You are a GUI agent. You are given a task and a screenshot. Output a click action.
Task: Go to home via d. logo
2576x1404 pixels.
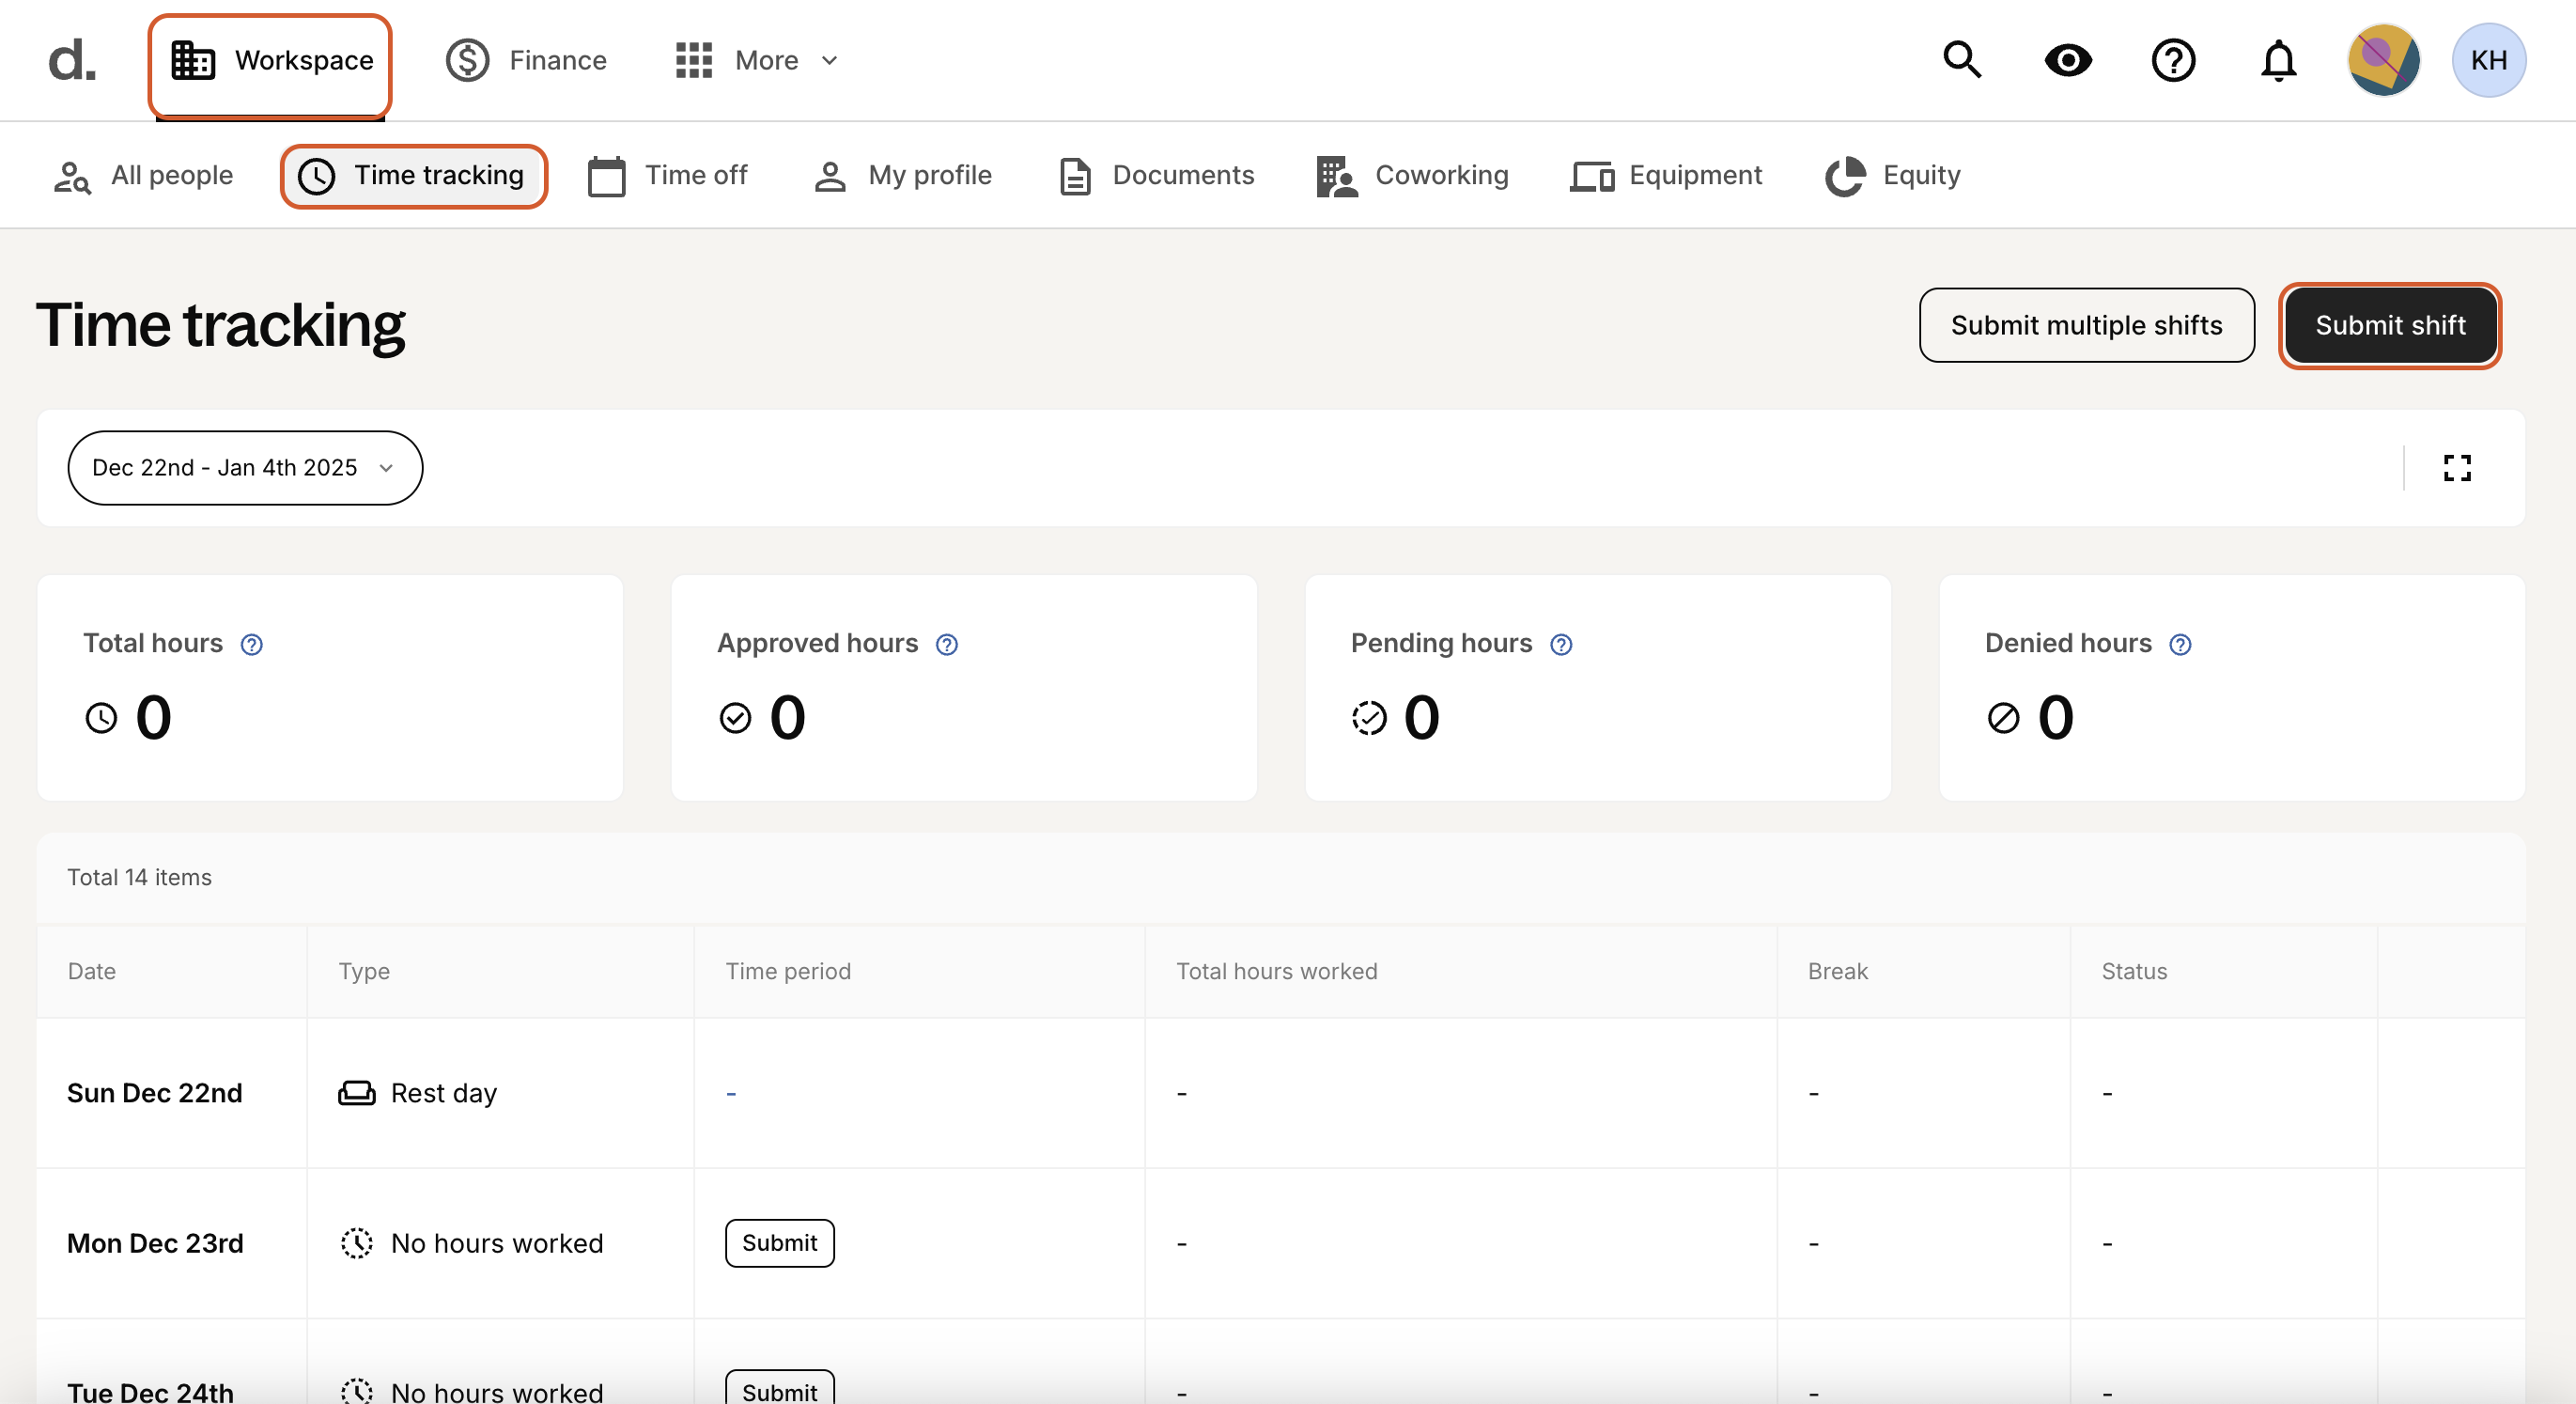(x=72, y=60)
